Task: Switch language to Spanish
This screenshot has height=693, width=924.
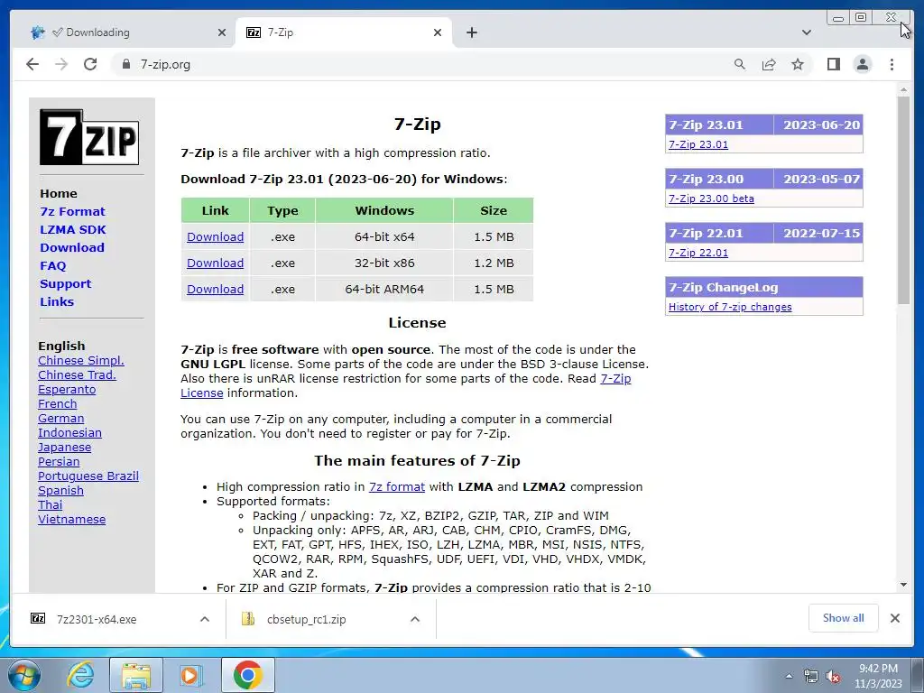Action: 60,490
